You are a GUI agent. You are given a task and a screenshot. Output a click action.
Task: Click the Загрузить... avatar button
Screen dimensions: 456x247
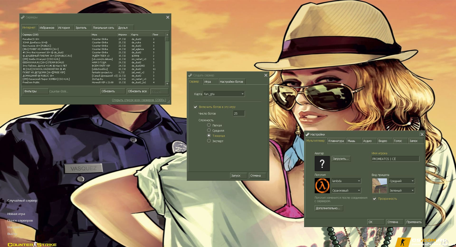coord(341,159)
